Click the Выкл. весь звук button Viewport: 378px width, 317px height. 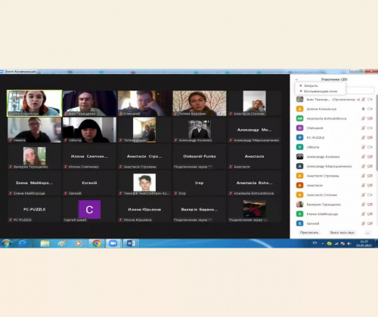(x=342, y=232)
